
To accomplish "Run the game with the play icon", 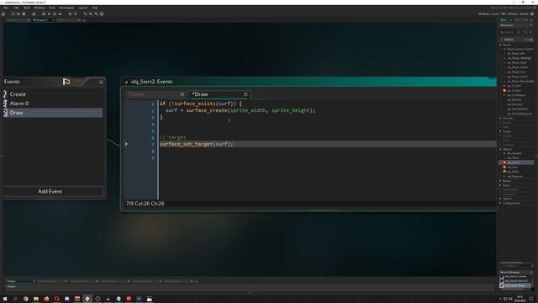I will (49, 14).
